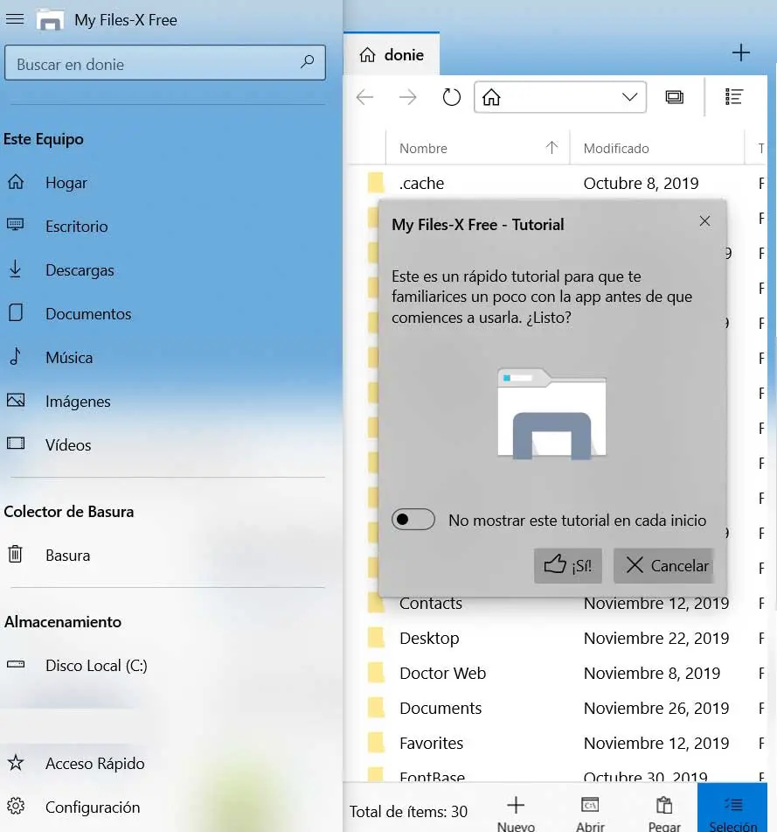Click date Noviembre 26, 2019
This screenshot has width=777, height=832.
point(656,708)
